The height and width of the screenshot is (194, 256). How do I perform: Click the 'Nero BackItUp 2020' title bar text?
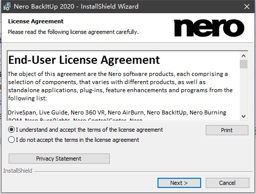44,7
